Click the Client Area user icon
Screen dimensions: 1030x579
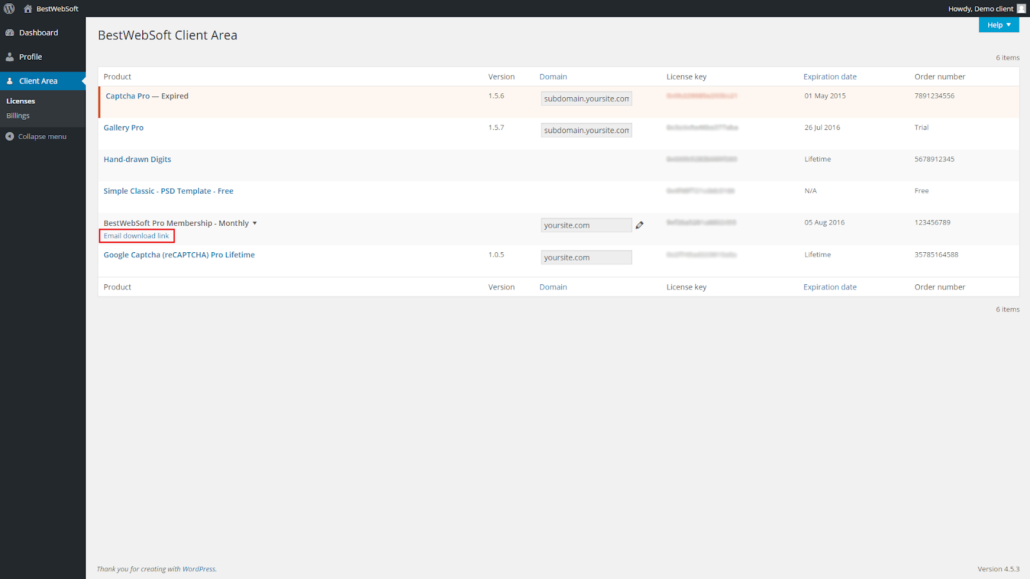tap(10, 81)
